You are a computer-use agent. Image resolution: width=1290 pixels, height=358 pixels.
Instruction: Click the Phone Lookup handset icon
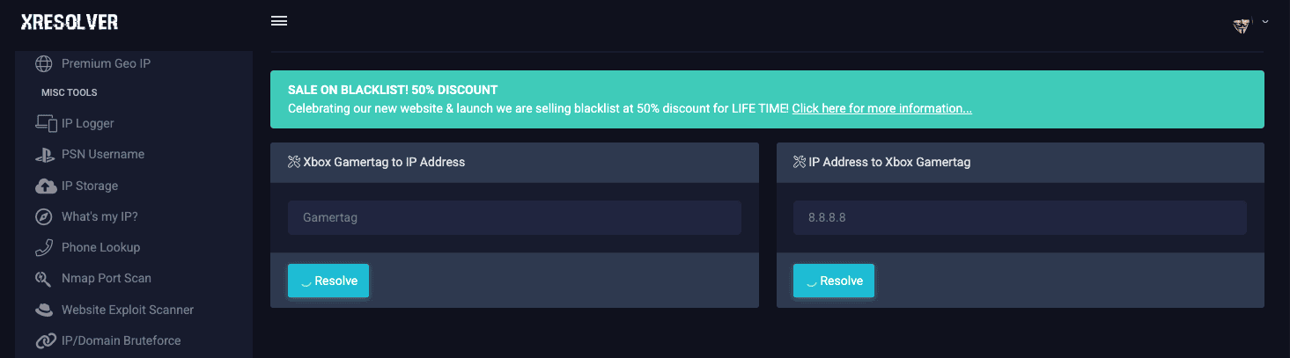(44, 247)
